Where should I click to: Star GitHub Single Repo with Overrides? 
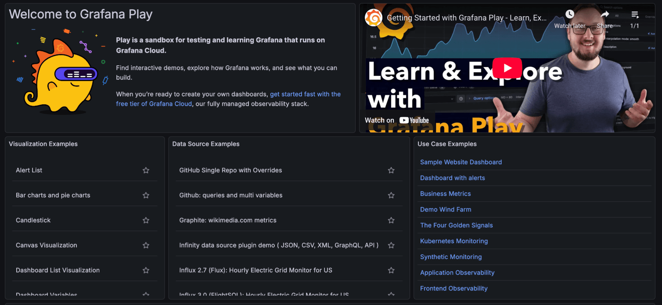[x=391, y=170]
